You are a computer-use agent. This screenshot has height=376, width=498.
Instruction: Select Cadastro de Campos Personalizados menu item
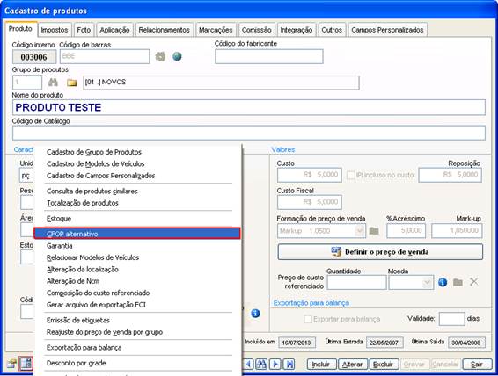tap(137, 176)
